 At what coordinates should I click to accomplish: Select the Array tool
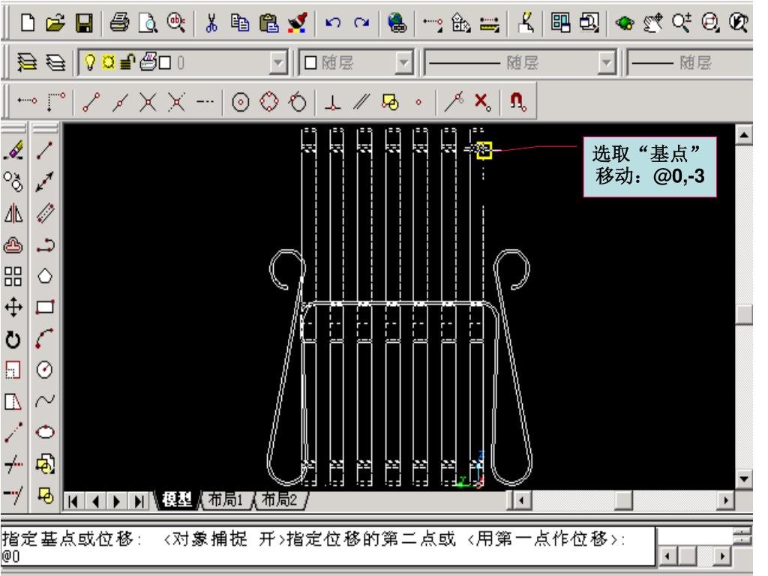point(13,276)
